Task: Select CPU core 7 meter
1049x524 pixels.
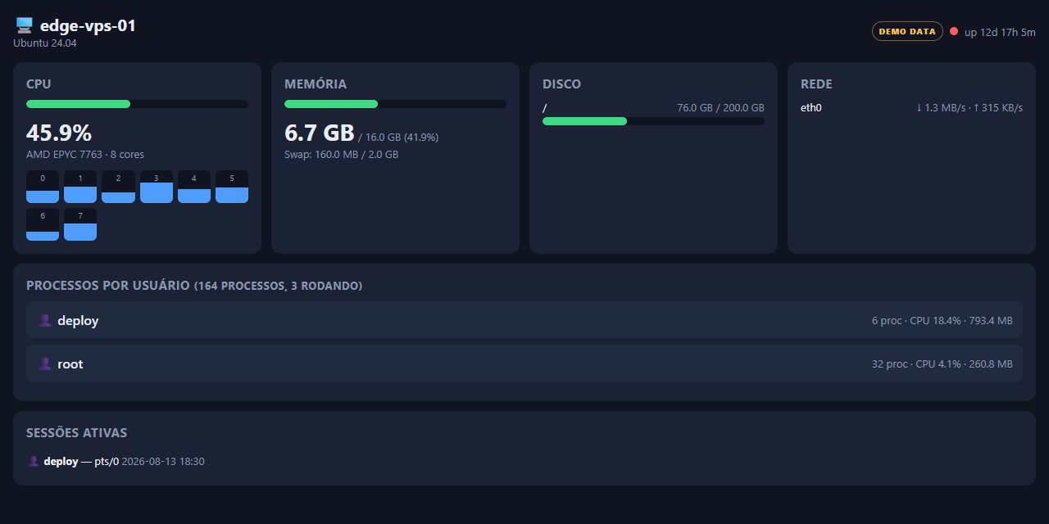Action: coord(80,224)
